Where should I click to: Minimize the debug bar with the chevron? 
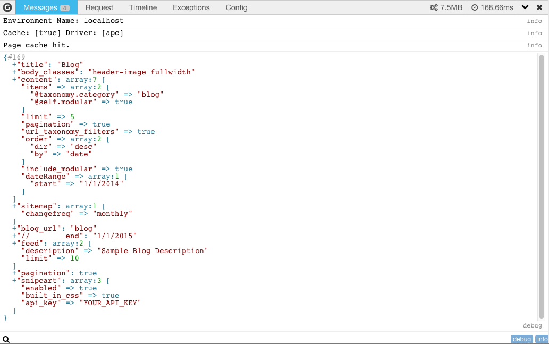point(525,7)
